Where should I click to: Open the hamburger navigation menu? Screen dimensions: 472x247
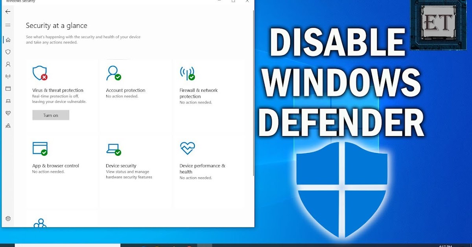coord(8,25)
